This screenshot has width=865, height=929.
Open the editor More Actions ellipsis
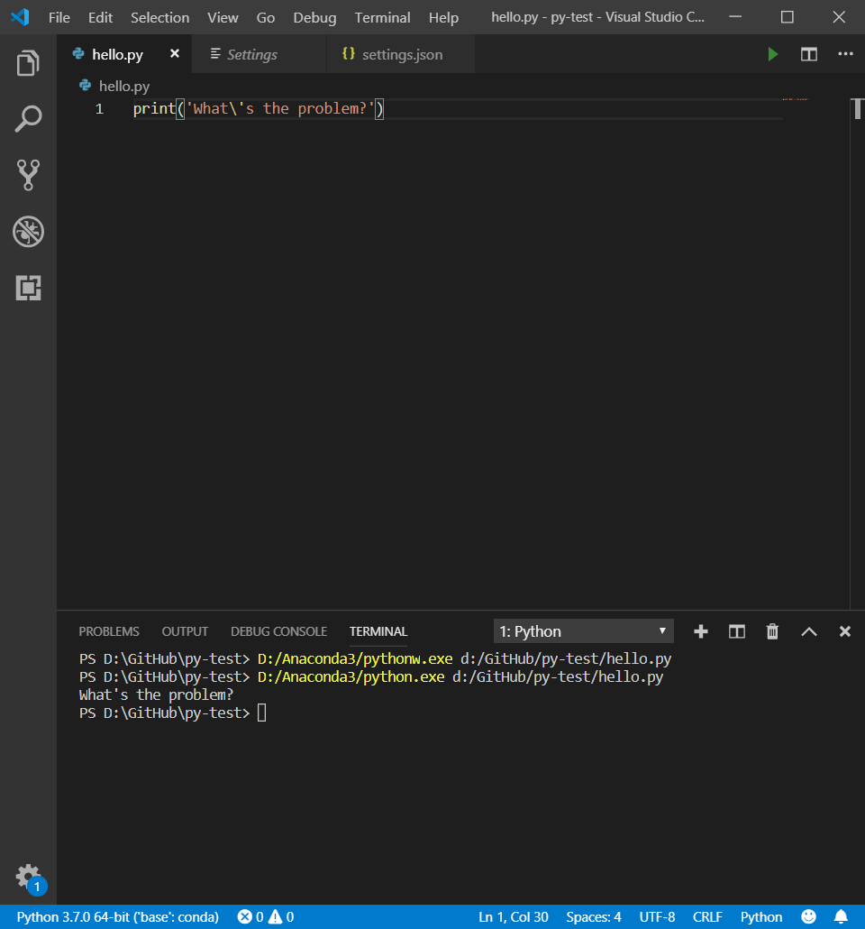click(x=845, y=54)
